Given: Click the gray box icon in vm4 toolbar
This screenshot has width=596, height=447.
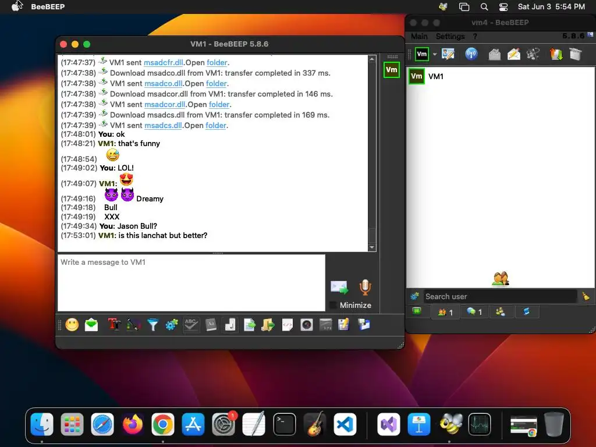Looking at the screenshot, I should (576, 54).
